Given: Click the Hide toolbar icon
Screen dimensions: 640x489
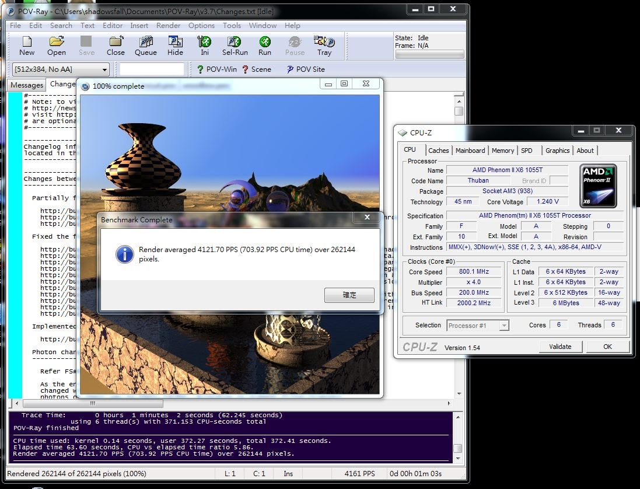Looking at the screenshot, I should (175, 46).
